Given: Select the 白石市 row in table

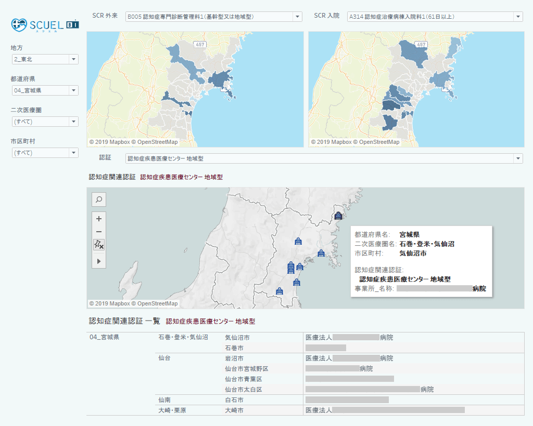Looking at the screenshot, I should [x=234, y=400].
